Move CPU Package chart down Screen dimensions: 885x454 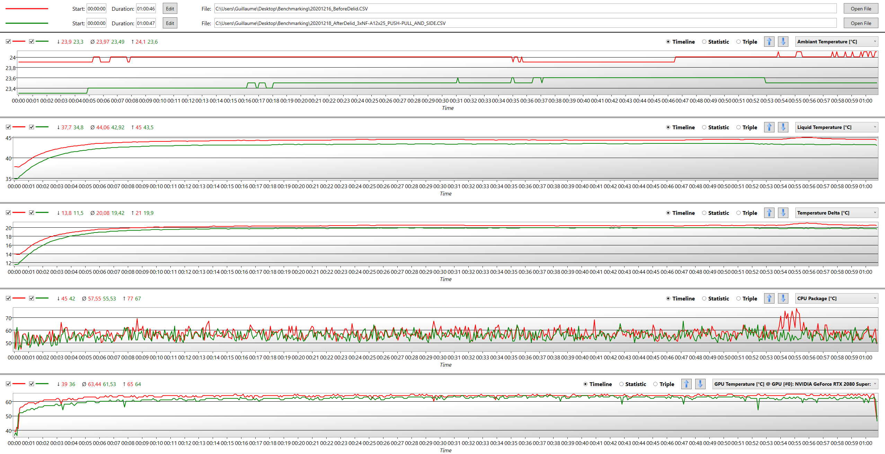(x=783, y=298)
